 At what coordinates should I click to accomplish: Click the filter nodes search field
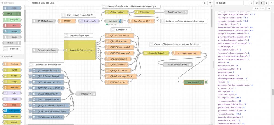tap(13, 3)
